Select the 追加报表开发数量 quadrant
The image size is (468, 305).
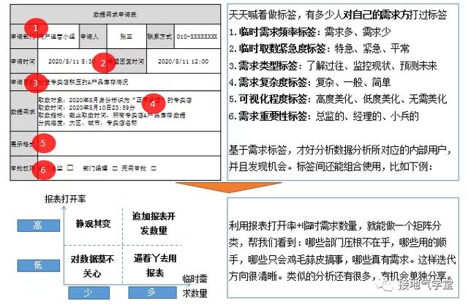[x=154, y=223]
